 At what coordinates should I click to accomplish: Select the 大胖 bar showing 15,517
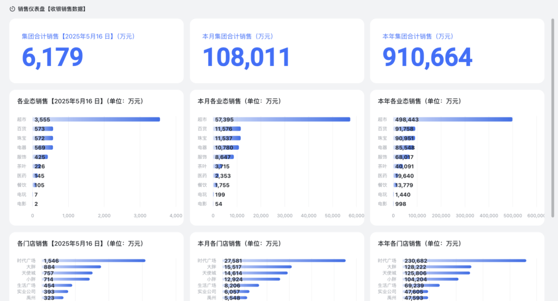[257, 267]
